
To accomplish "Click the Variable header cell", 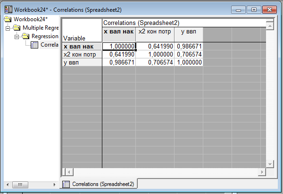I will pyautogui.click(x=82, y=31).
